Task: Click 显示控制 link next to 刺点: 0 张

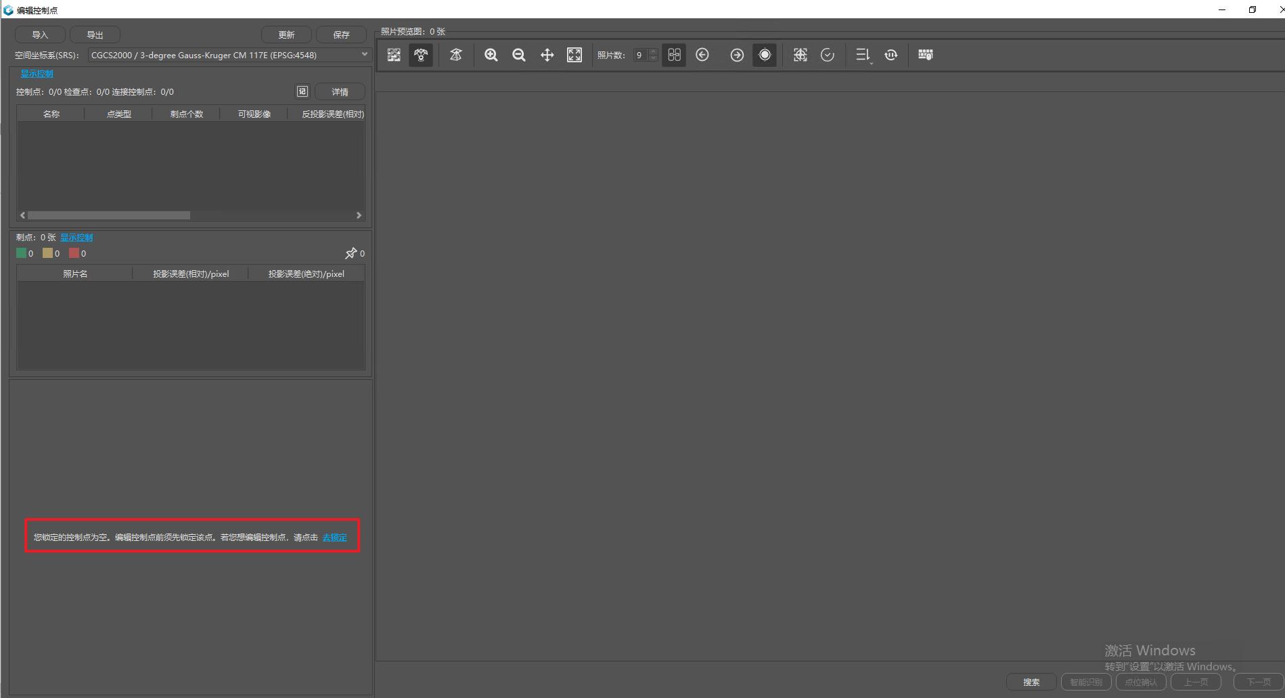Action: tap(76, 238)
